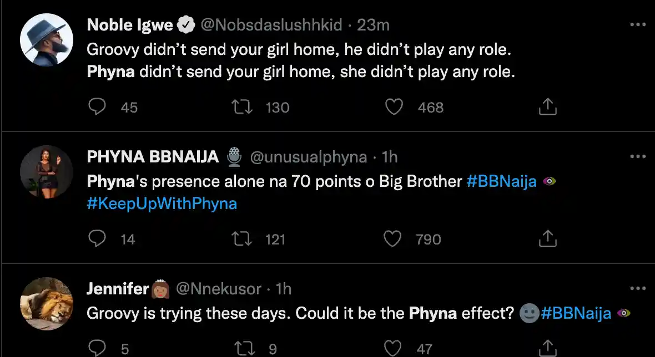Retweet PHYNA BBNAIJA's tweet with 121 retweets

[242, 239]
